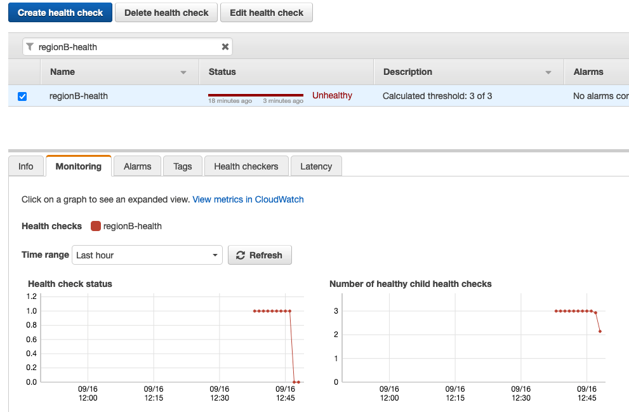Switch to the Info tab
Viewport: 629px width, 412px height.
(25, 166)
